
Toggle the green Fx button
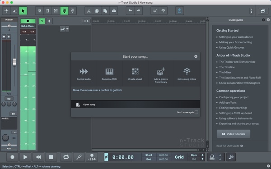[42, 21]
